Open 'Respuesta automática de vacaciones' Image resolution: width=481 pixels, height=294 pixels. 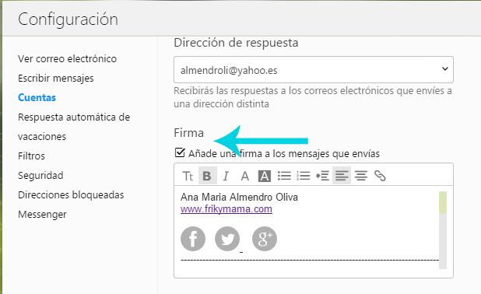74,127
